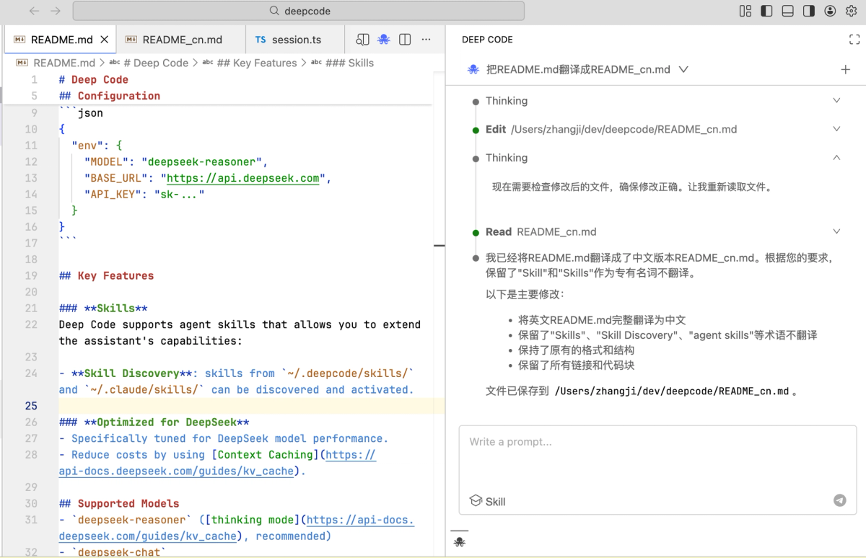Toggle the bottom panel
866x558 pixels.
pyautogui.click(x=787, y=11)
